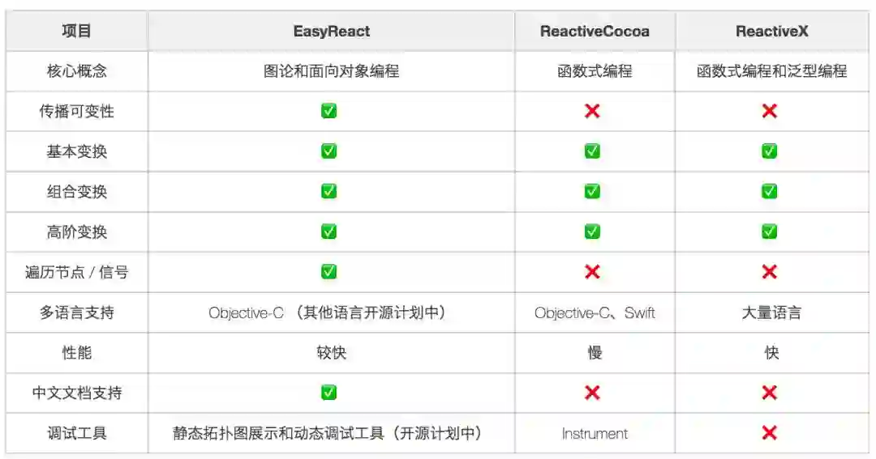
Task: Click red cross for ReactiveX 传播可变性
Action: tap(770, 111)
